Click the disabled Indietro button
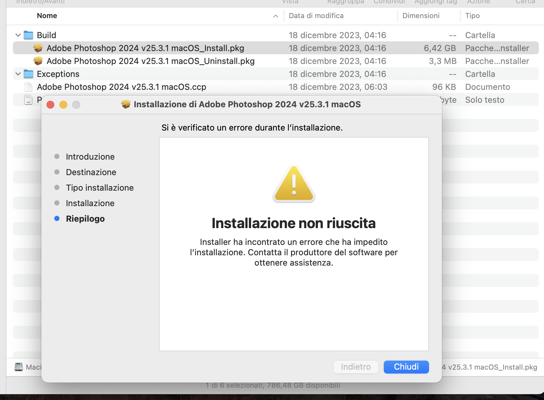The width and height of the screenshot is (544, 400). coord(356,367)
